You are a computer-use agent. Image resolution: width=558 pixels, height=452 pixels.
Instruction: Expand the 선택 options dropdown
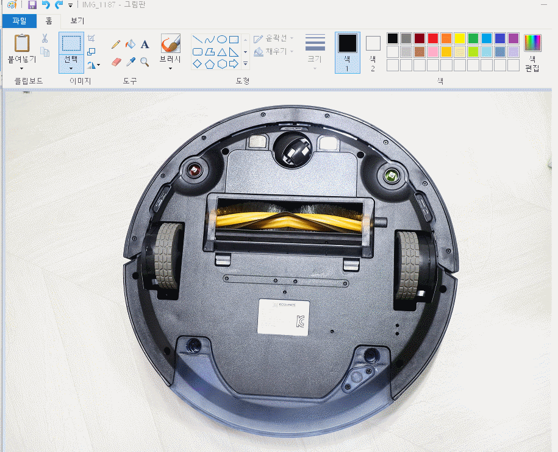71,68
